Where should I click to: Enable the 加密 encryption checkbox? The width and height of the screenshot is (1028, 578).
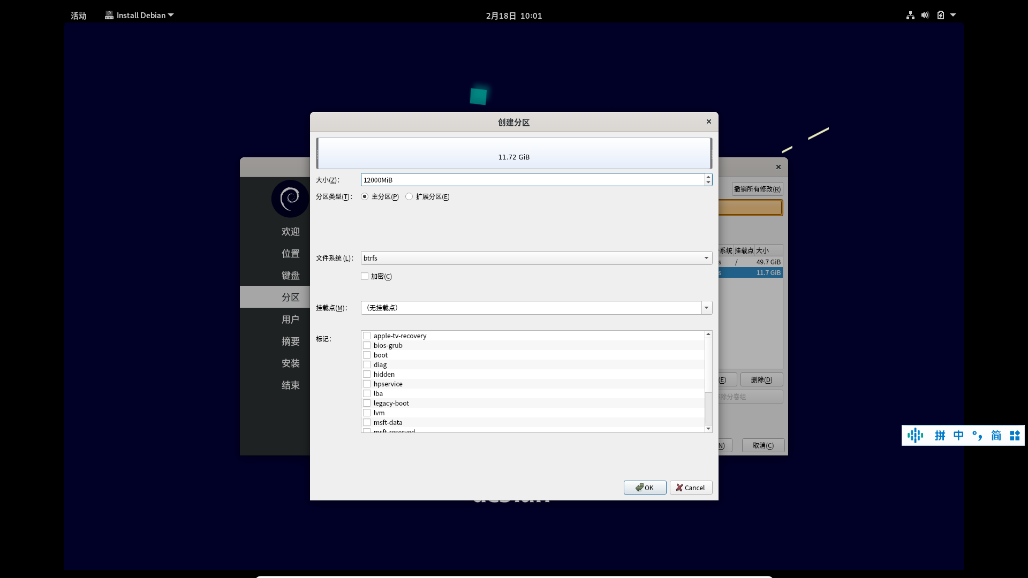pyautogui.click(x=365, y=276)
